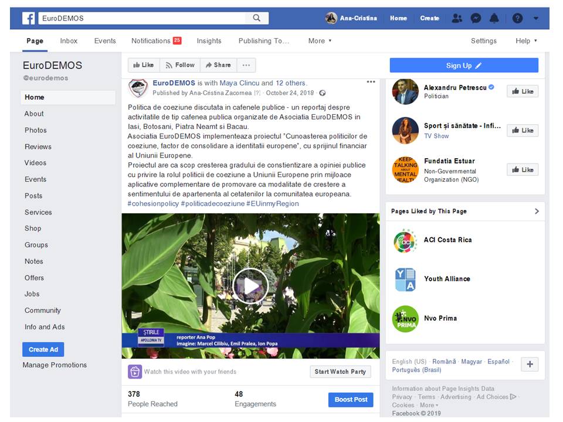
Task: Open Alexandru Petrescu profile picture
Action: click(x=405, y=91)
